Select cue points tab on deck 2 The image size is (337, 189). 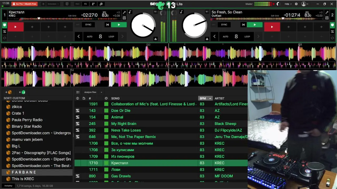332,25
